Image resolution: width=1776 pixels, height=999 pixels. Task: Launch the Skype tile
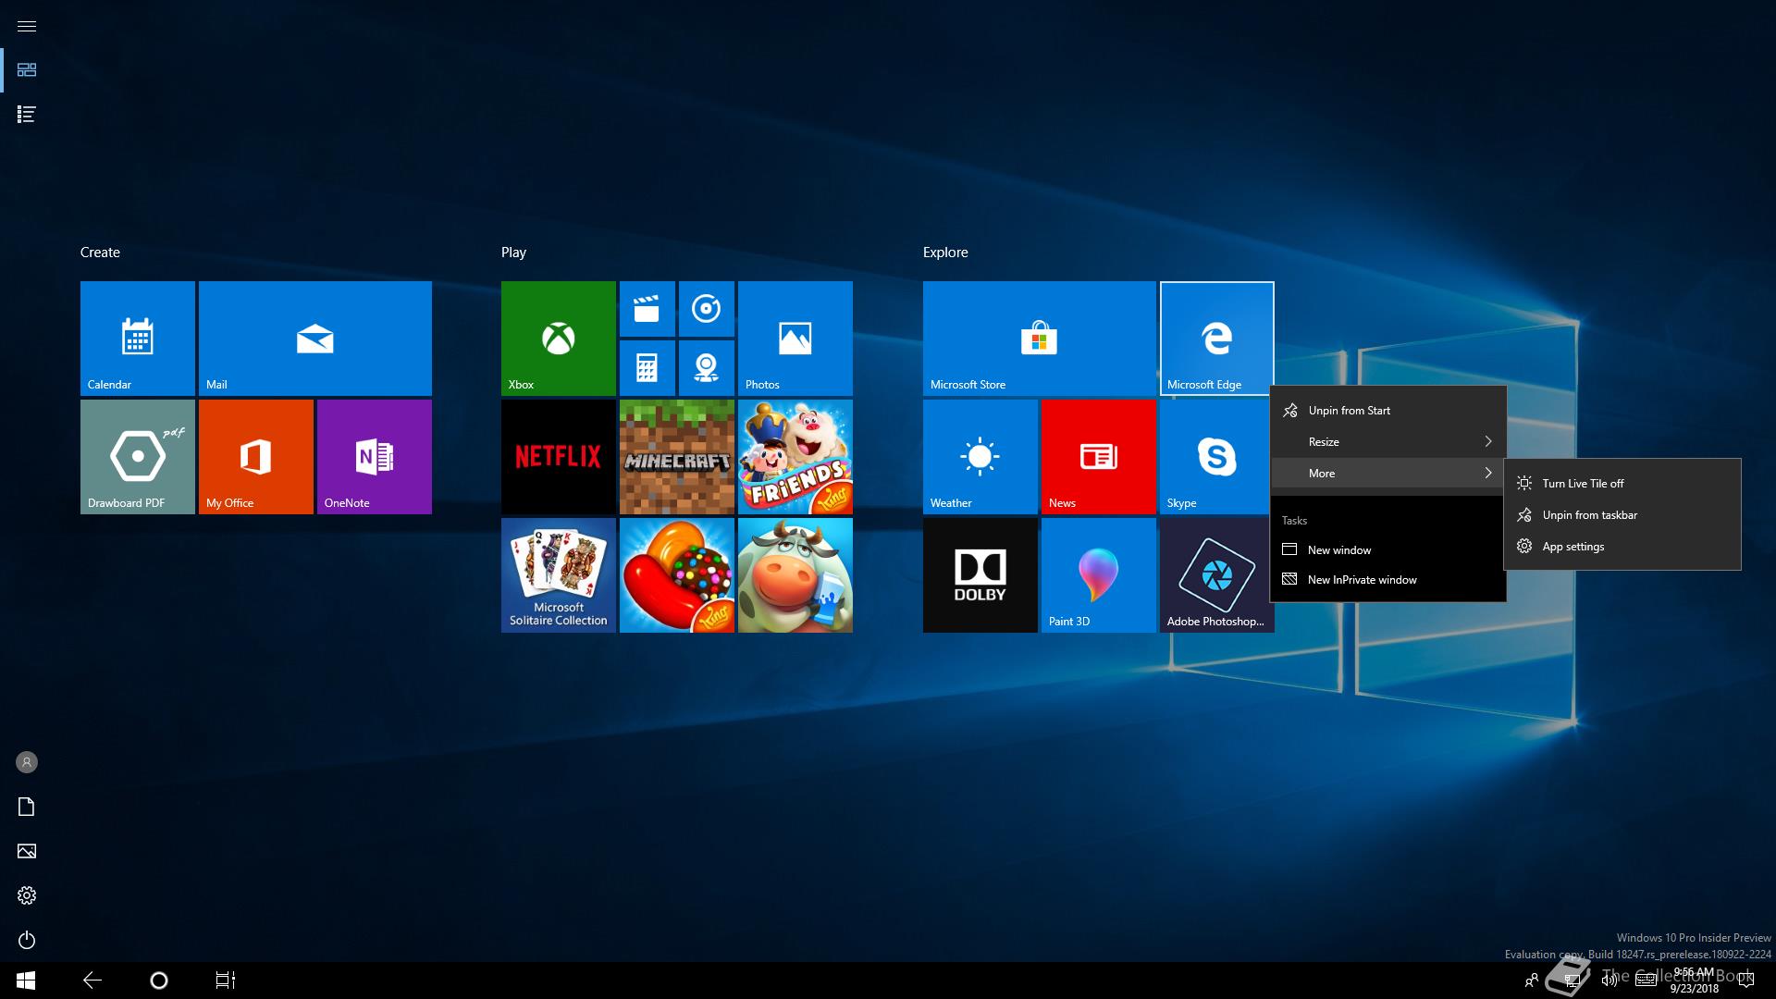coord(1215,457)
